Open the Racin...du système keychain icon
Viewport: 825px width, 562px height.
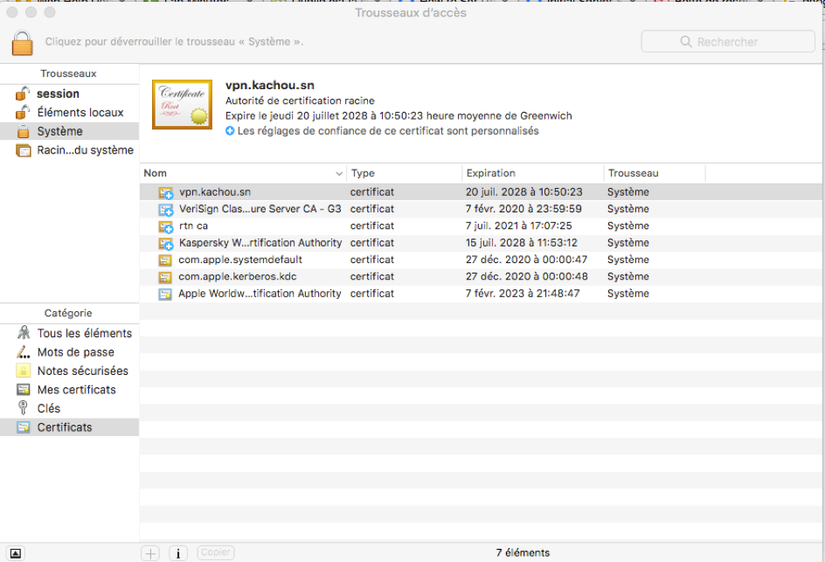(x=23, y=150)
